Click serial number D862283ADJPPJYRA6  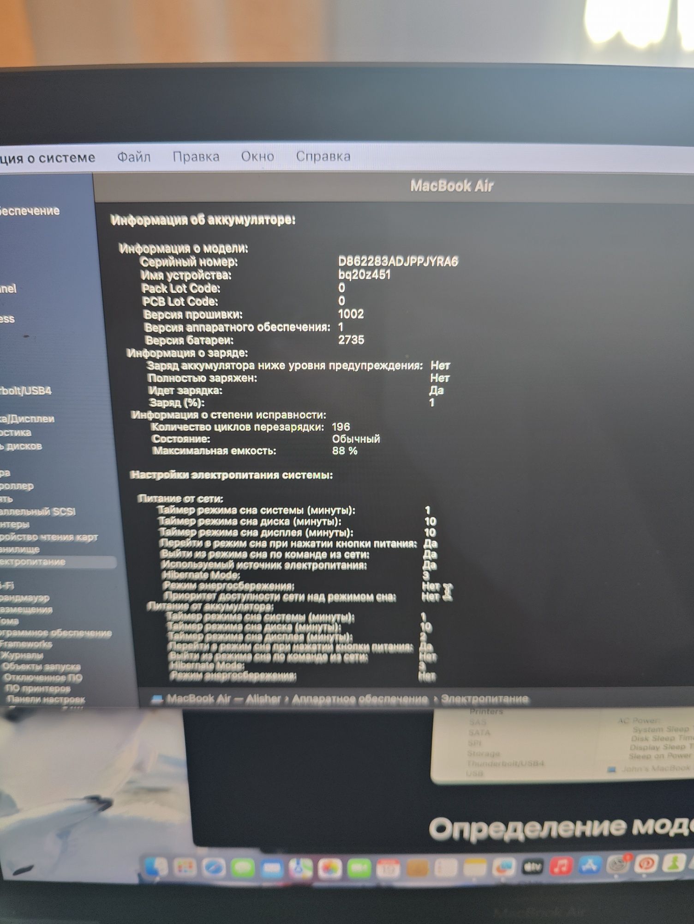(398, 262)
